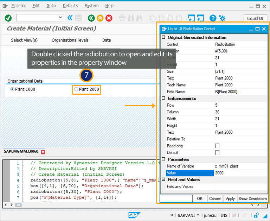Open the Help menu

(109, 6)
